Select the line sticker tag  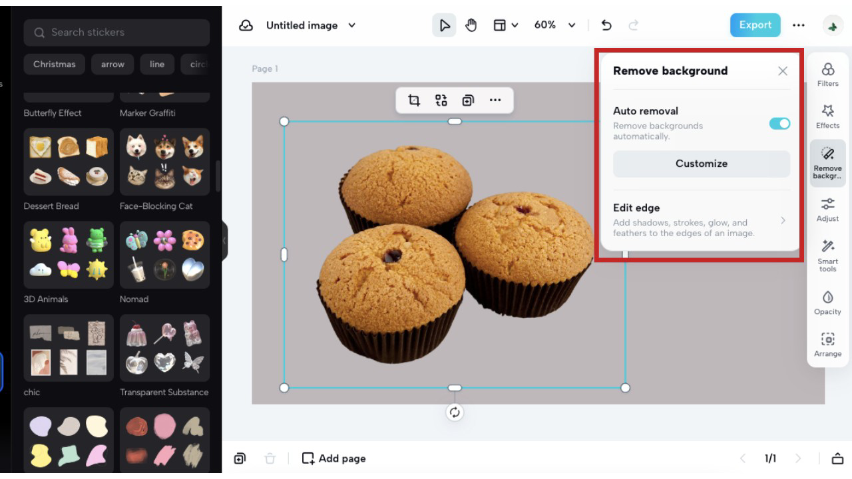157,65
